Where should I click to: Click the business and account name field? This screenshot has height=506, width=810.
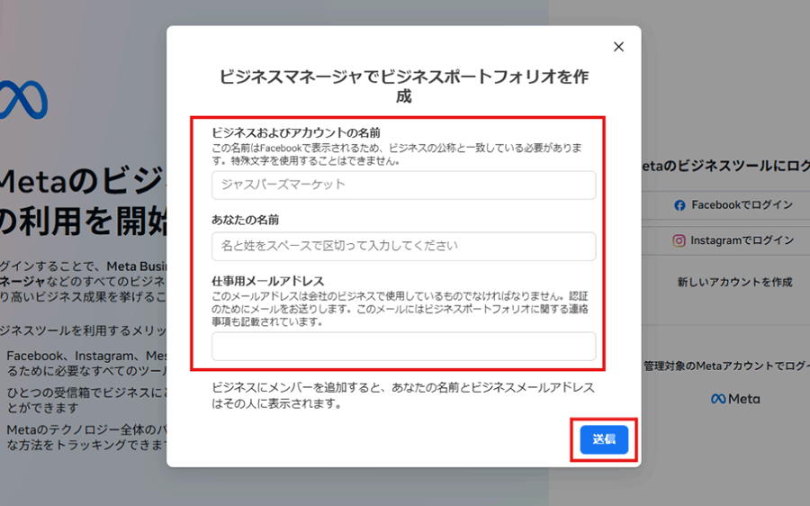pos(403,185)
